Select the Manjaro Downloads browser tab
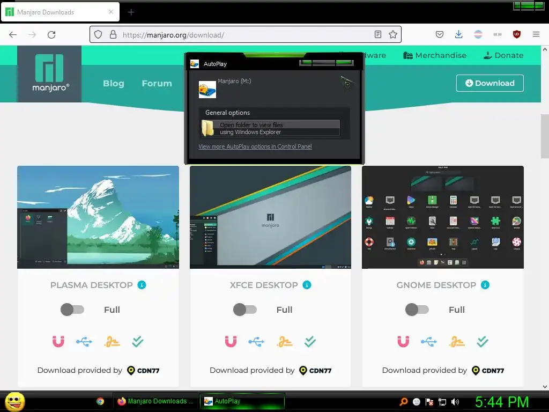549x412 pixels. [60, 12]
